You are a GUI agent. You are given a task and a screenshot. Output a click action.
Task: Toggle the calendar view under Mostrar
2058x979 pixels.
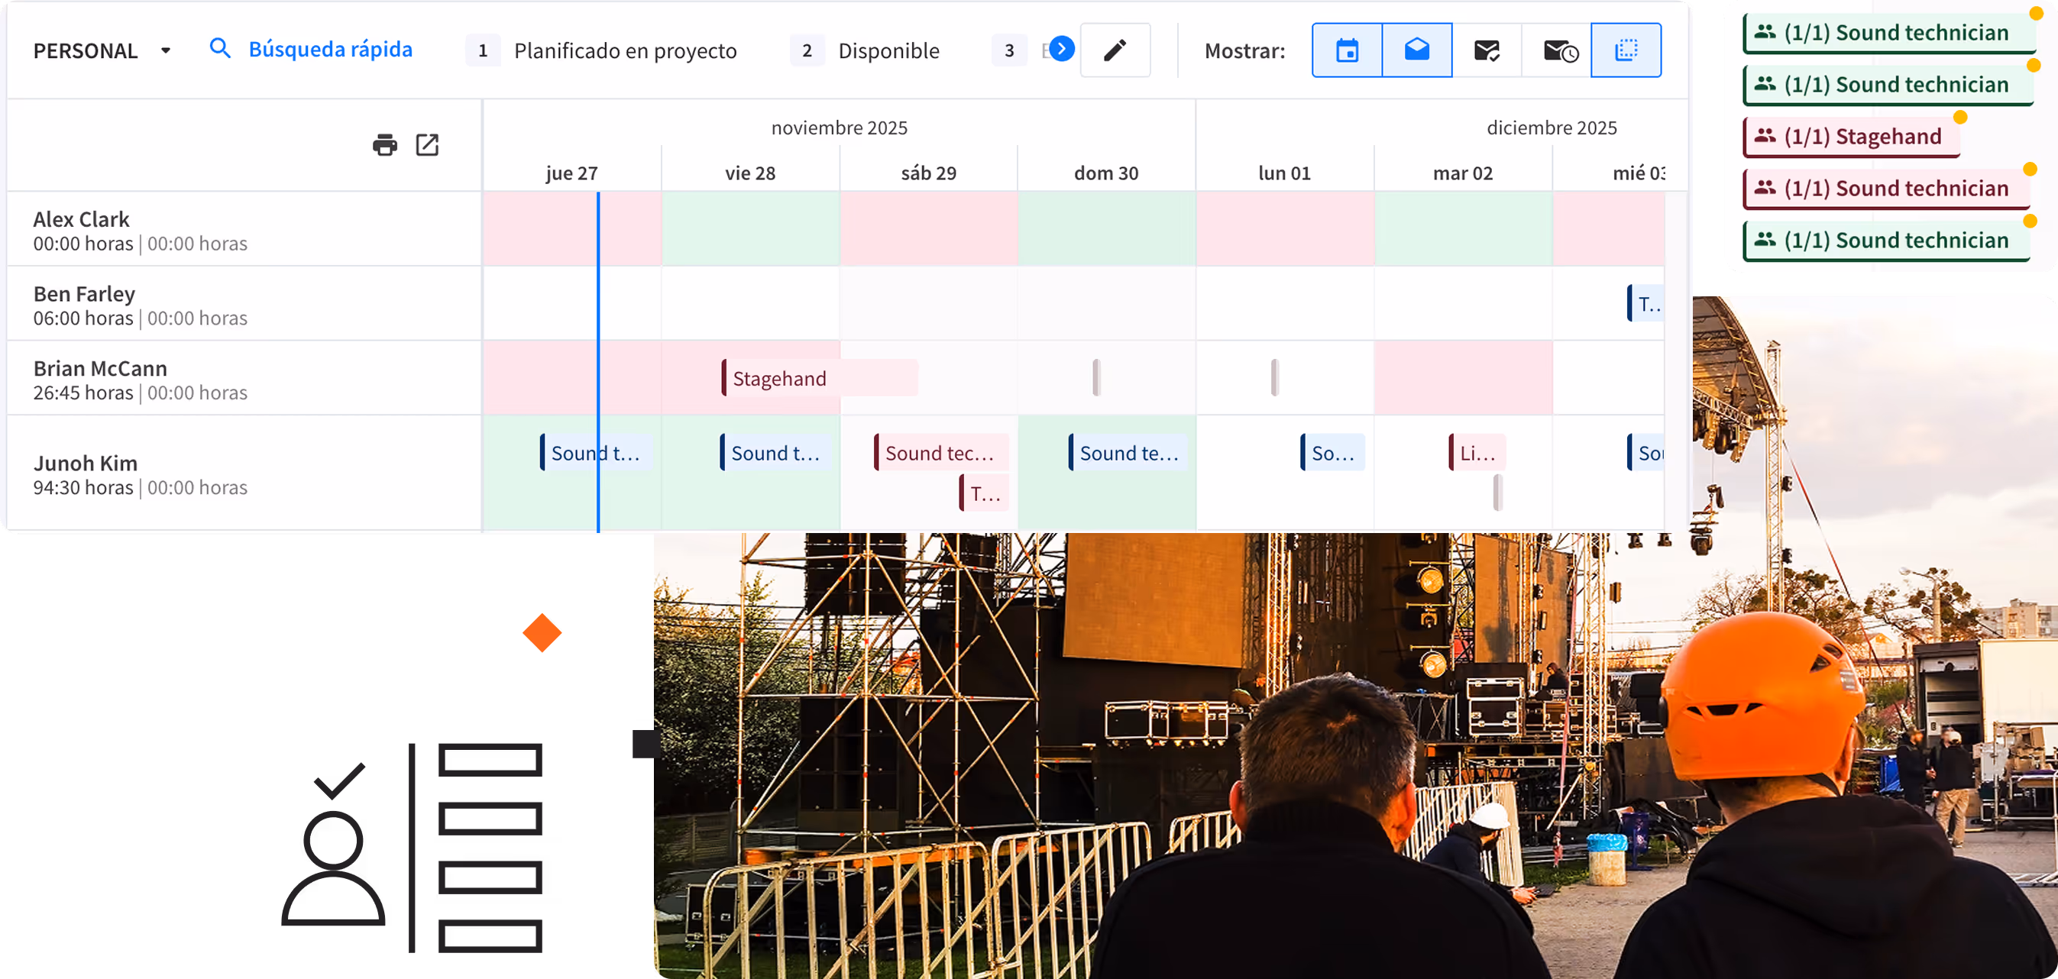click(x=1347, y=50)
